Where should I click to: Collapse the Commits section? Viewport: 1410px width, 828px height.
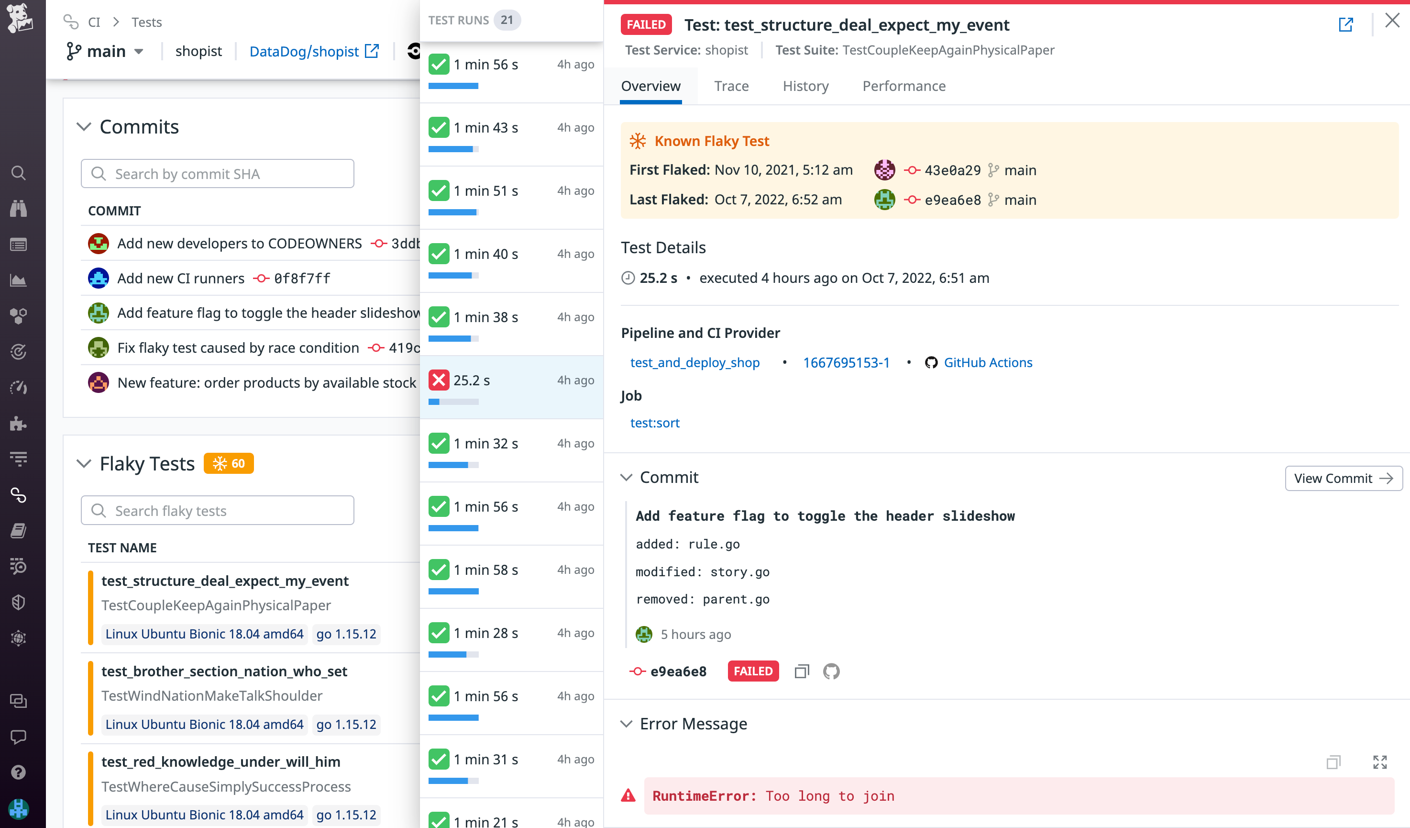(x=84, y=127)
